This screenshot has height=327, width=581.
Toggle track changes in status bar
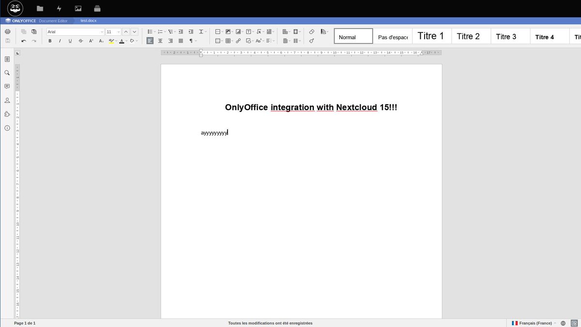573,323
